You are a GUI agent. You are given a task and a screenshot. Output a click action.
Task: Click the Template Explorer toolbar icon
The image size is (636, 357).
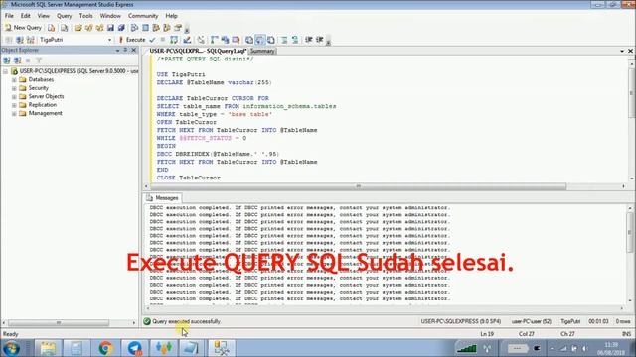pyautogui.click(x=167, y=28)
